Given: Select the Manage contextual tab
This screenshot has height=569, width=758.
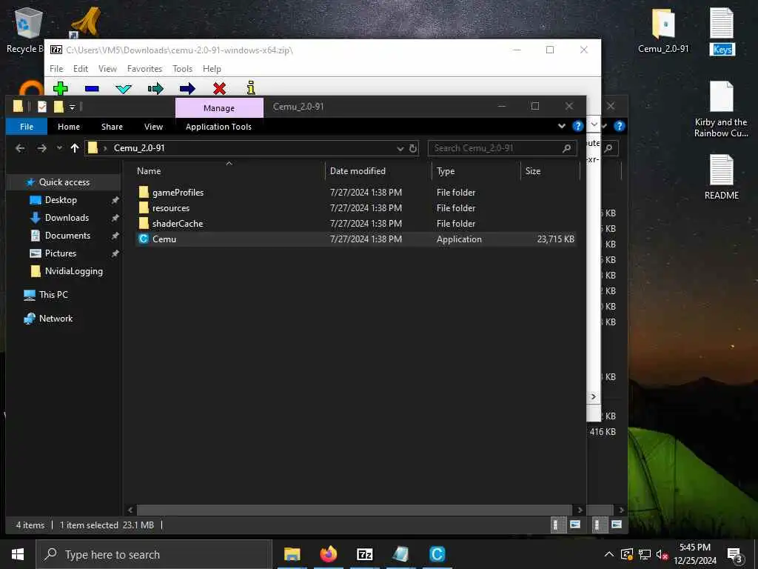Looking at the screenshot, I should point(219,108).
